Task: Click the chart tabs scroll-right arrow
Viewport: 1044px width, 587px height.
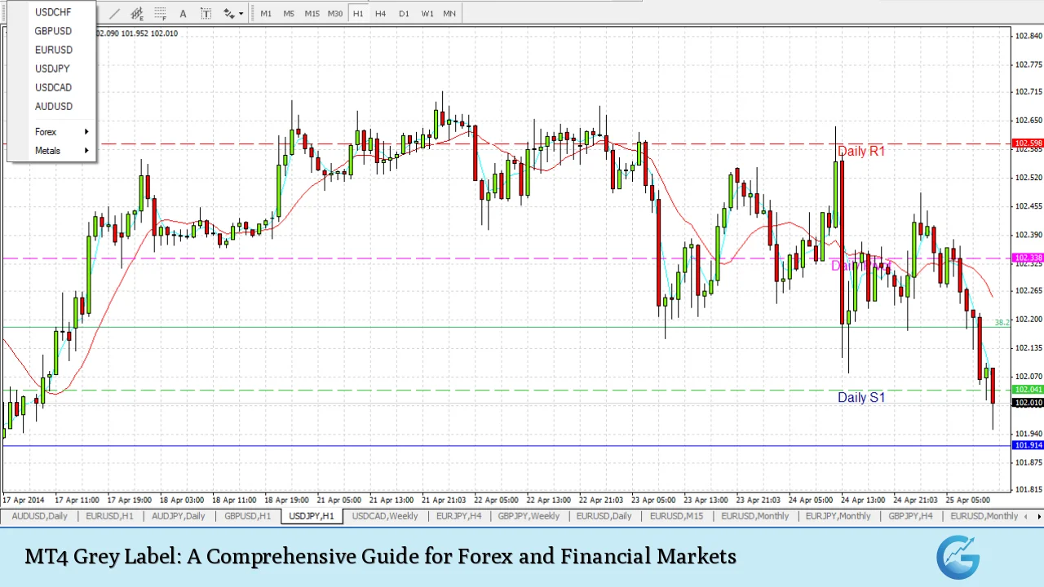Action: point(1038,516)
